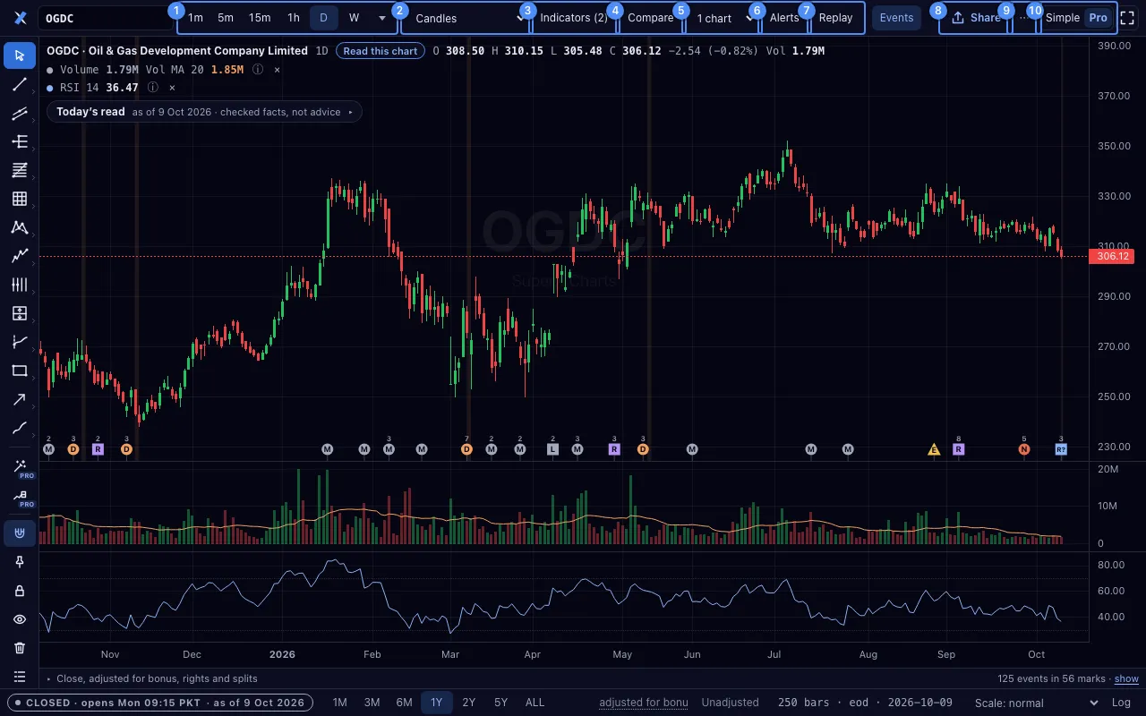The height and width of the screenshot is (716, 1146).
Task: Switch to Pro mode
Action: pyautogui.click(x=1098, y=18)
